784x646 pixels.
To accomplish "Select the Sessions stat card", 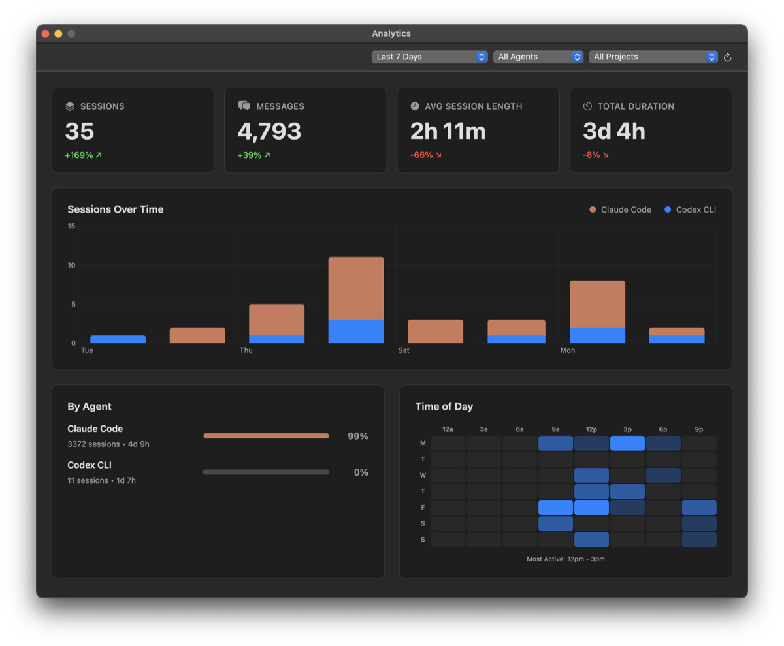I will click(133, 129).
